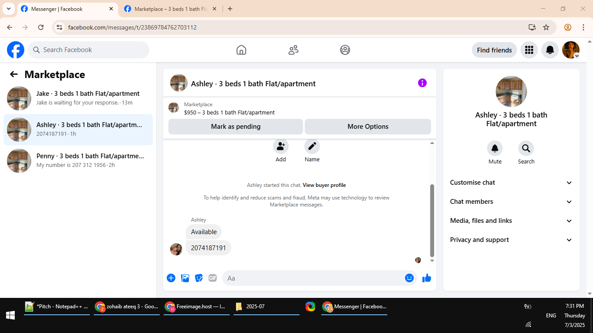Click the 2074187191 message bubble
Screen dimensions: 593x333
coord(208,248)
